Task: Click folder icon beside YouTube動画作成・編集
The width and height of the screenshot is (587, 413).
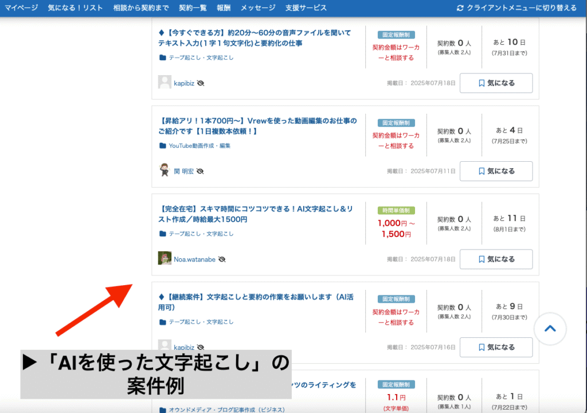Action: pyautogui.click(x=162, y=146)
